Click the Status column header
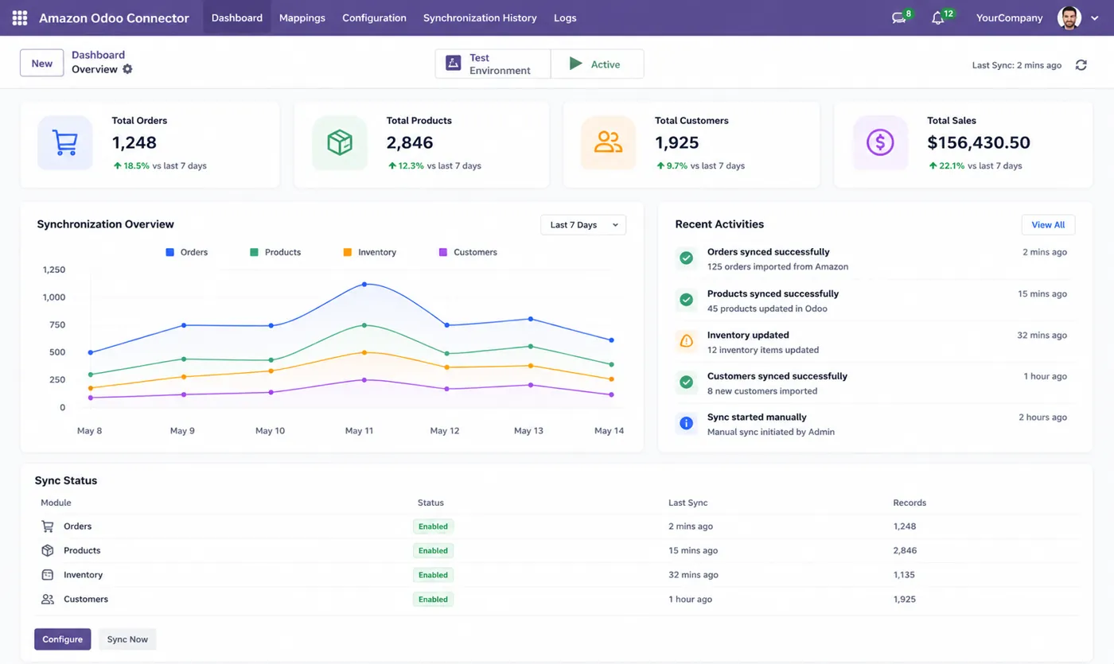The width and height of the screenshot is (1114, 664). [x=430, y=503]
